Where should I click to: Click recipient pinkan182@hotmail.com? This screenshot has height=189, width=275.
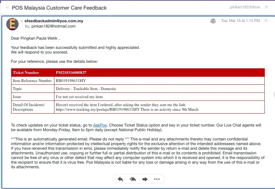pos(53,26)
